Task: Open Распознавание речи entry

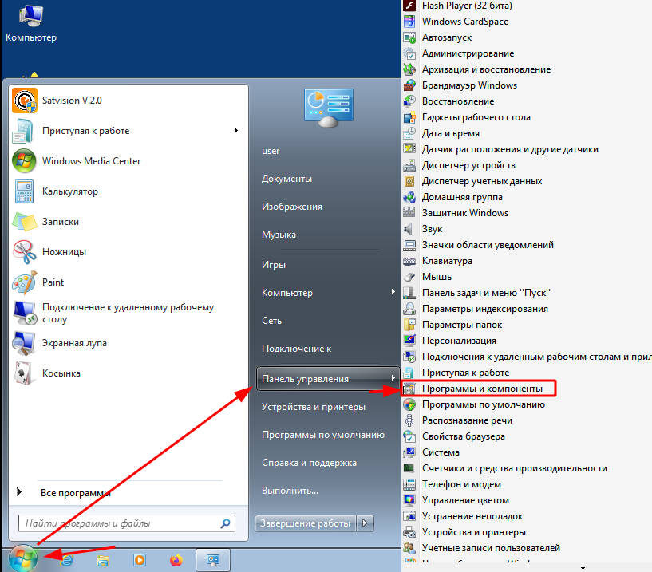Action: coord(467,420)
